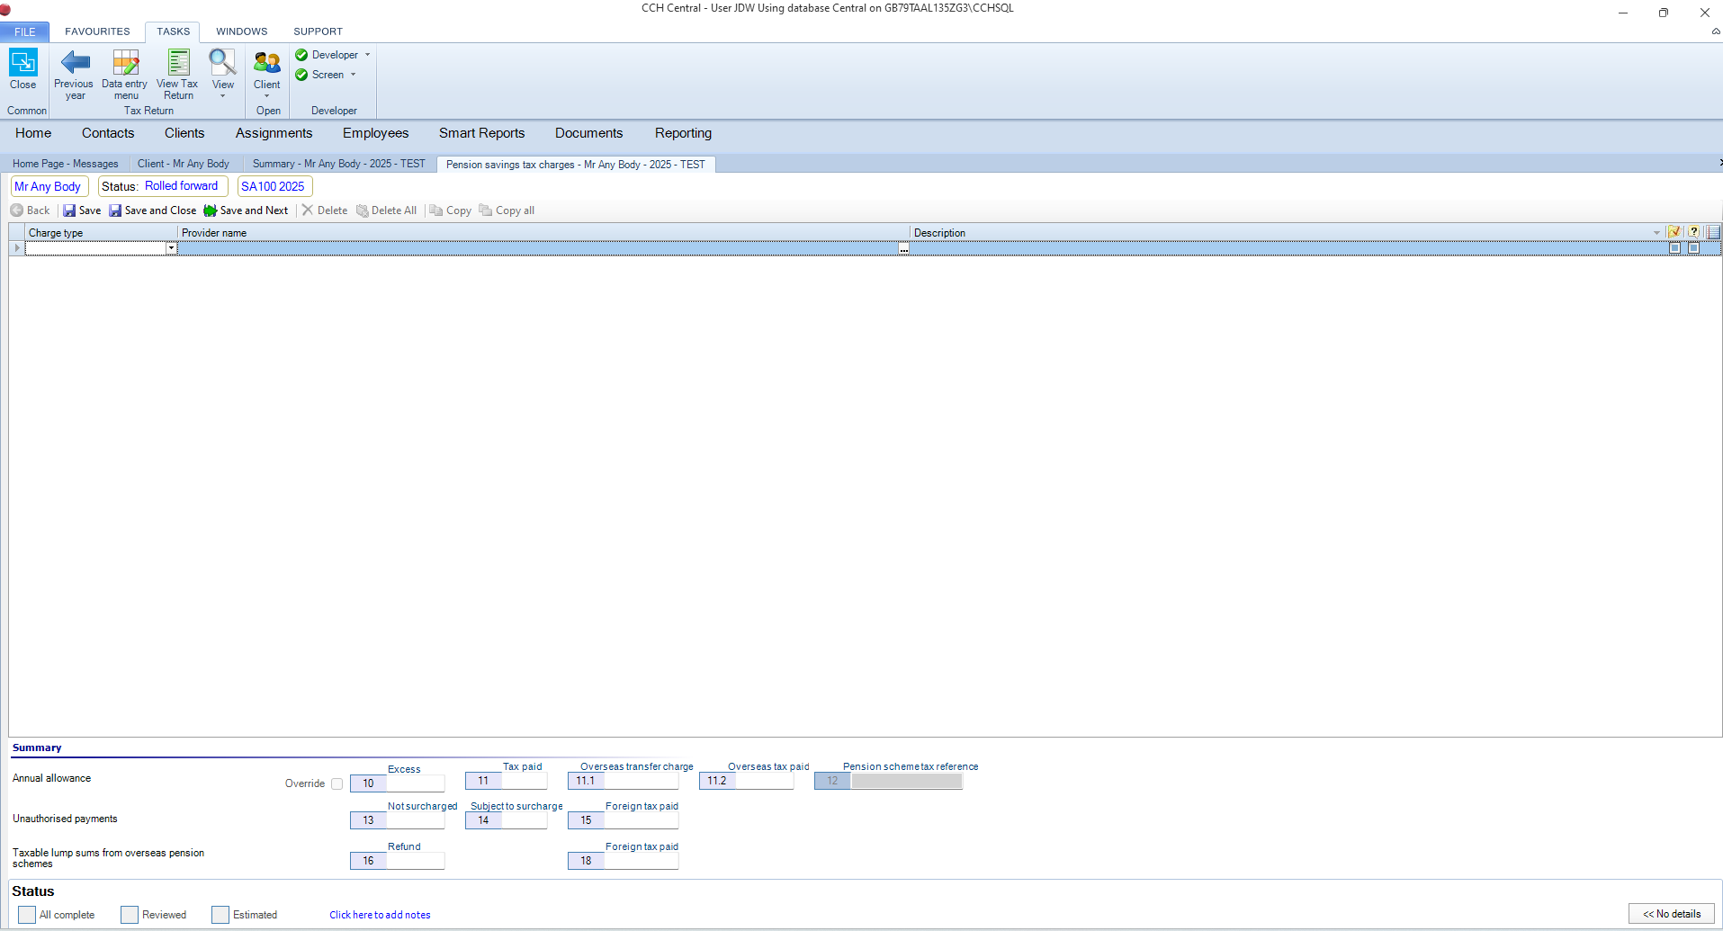Image resolution: width=1723 pixels, height=931 pixels.
Task: Tick the Reviewed status checkbox
Action: pyautogui.click(x=130, y=915)
